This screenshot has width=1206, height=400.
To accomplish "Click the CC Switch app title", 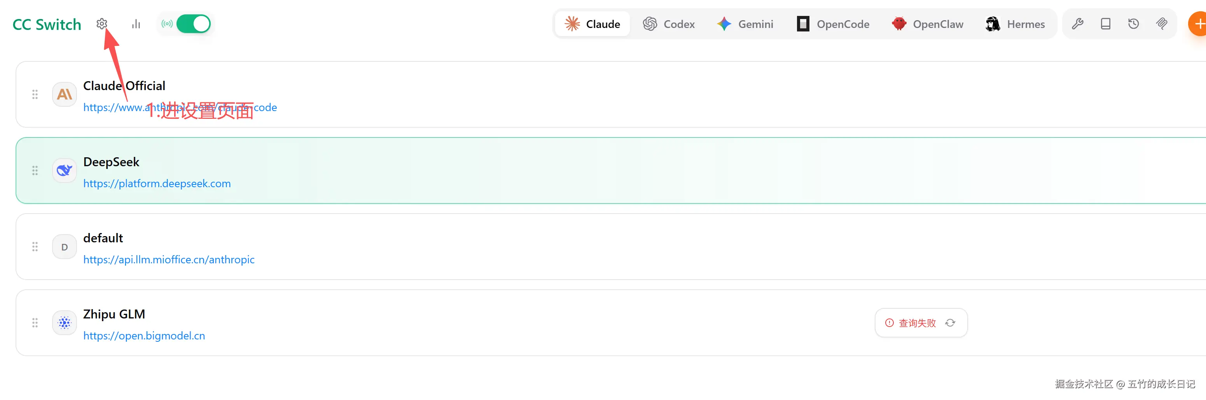I will [x=47, y=24].
